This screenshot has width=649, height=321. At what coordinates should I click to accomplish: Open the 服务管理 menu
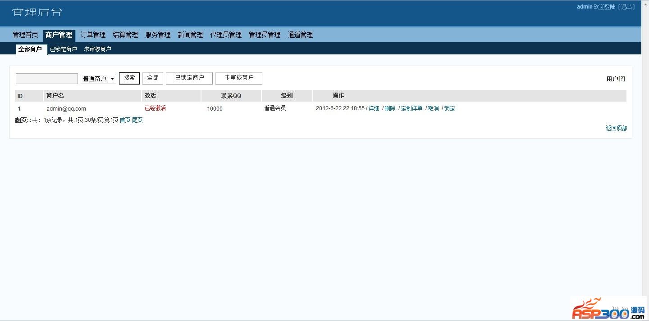coord(158,35)
